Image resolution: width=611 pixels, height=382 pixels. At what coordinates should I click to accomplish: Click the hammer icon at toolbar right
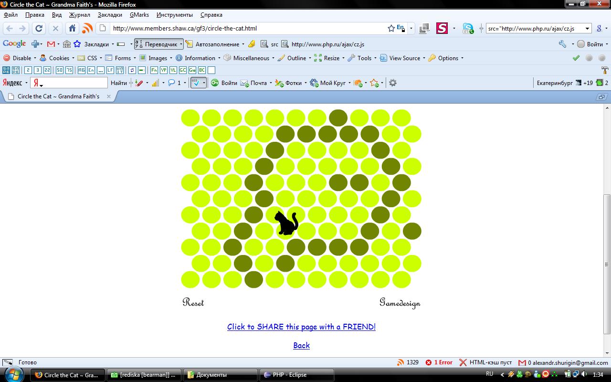click(x=605, y=70)
